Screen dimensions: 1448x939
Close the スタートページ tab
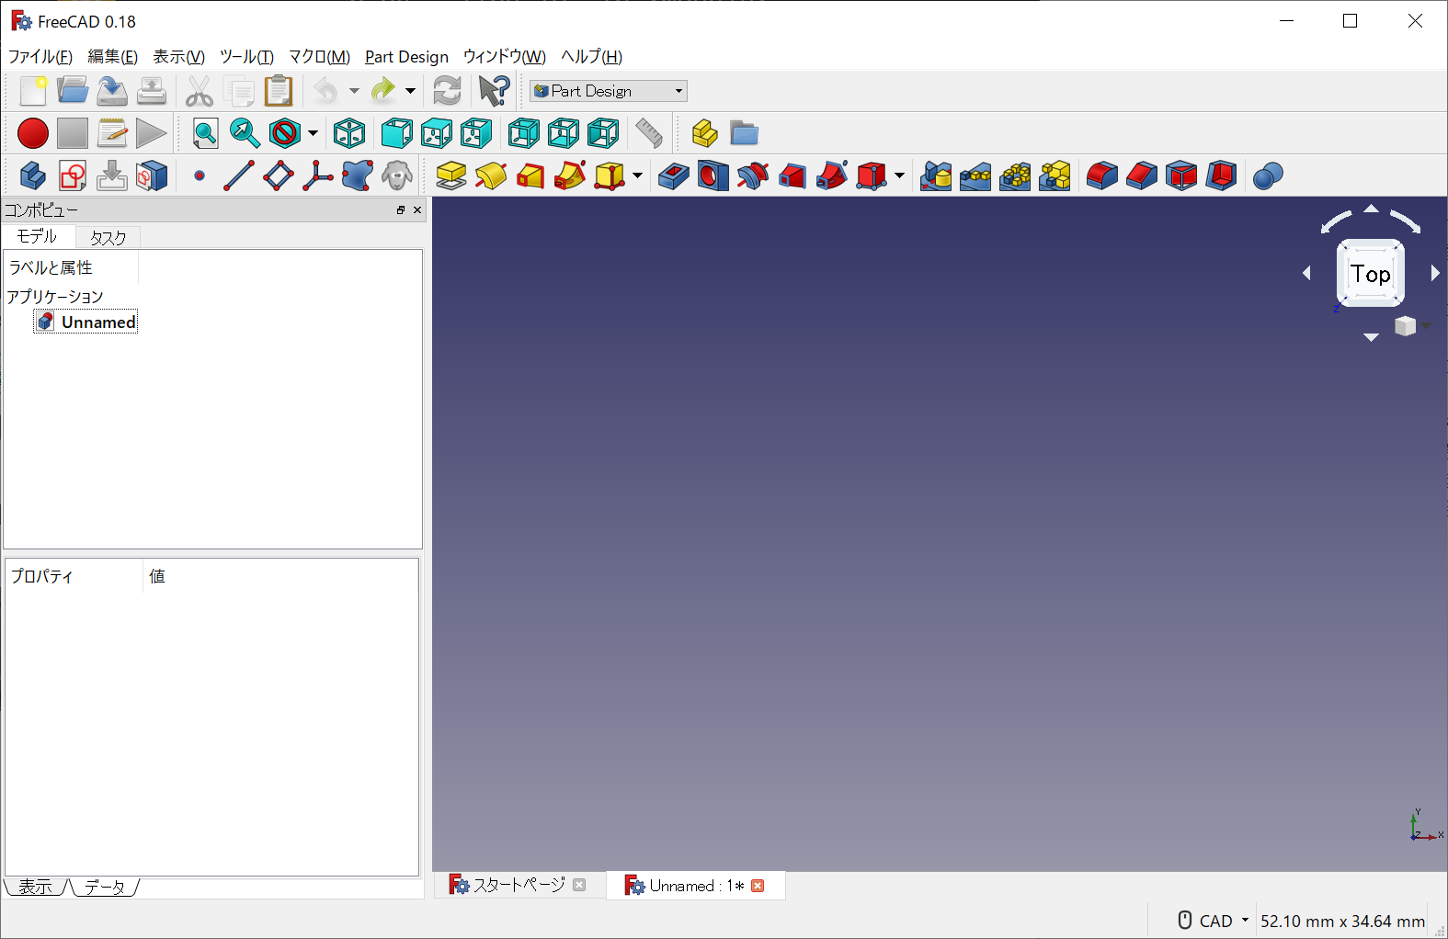point(579,885)
